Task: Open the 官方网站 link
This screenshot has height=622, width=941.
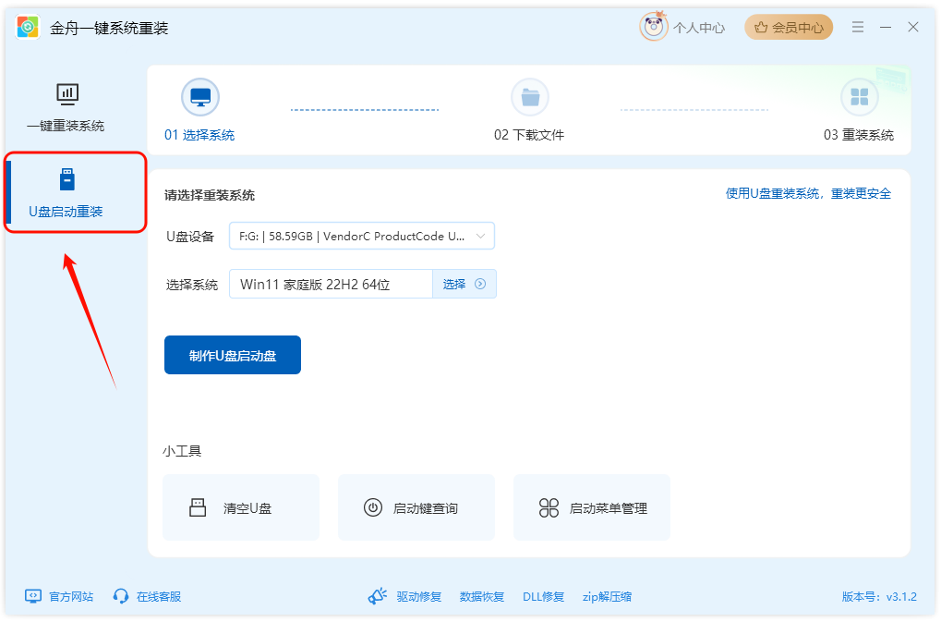Action: click(x=71, y=596)
